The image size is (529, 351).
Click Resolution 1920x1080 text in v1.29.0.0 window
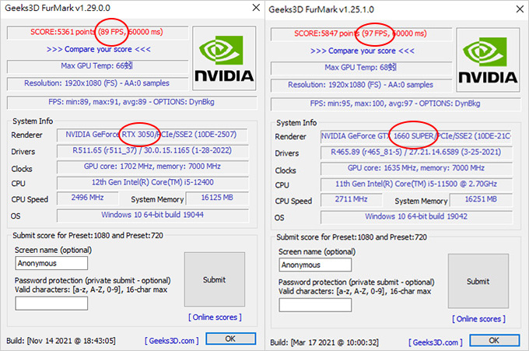tap(96, 83)
